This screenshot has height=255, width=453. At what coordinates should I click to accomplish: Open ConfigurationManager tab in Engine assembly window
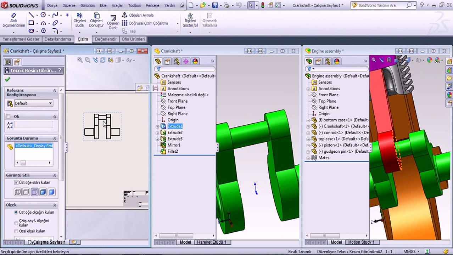click(x=328, y=61)
